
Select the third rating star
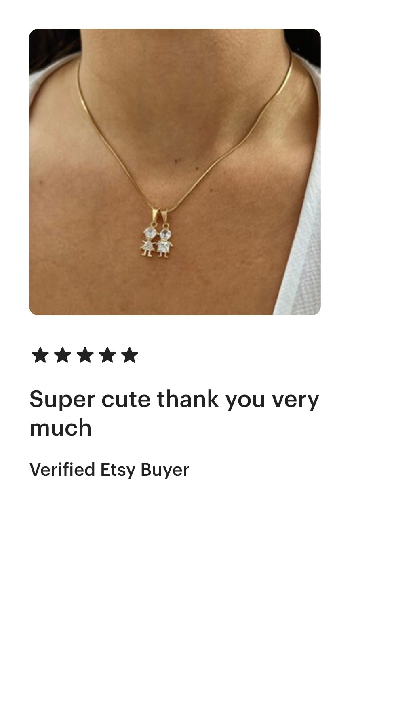point(85,355)
